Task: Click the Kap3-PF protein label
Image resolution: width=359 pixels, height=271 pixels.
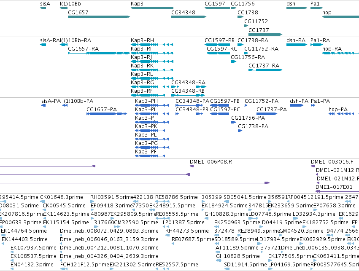Action: (146, 152)
